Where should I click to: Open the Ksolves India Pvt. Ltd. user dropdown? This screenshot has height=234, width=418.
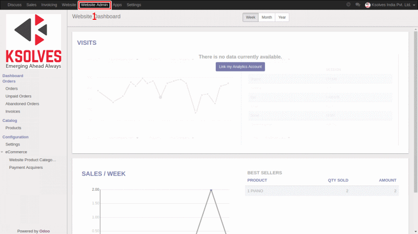[x=392, y=5]
